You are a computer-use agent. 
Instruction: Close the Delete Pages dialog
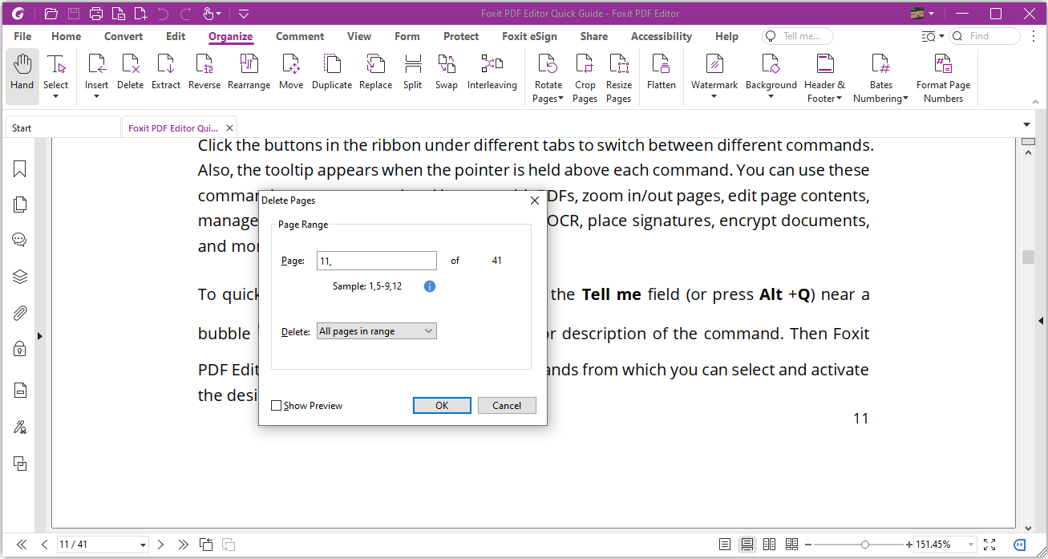(x=535, y=201)
